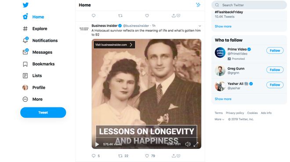Image resolution: width=290 pixels, height=162 pixels.
Task: Expand the tweet options chevron
Action: (x=200, y=26)
